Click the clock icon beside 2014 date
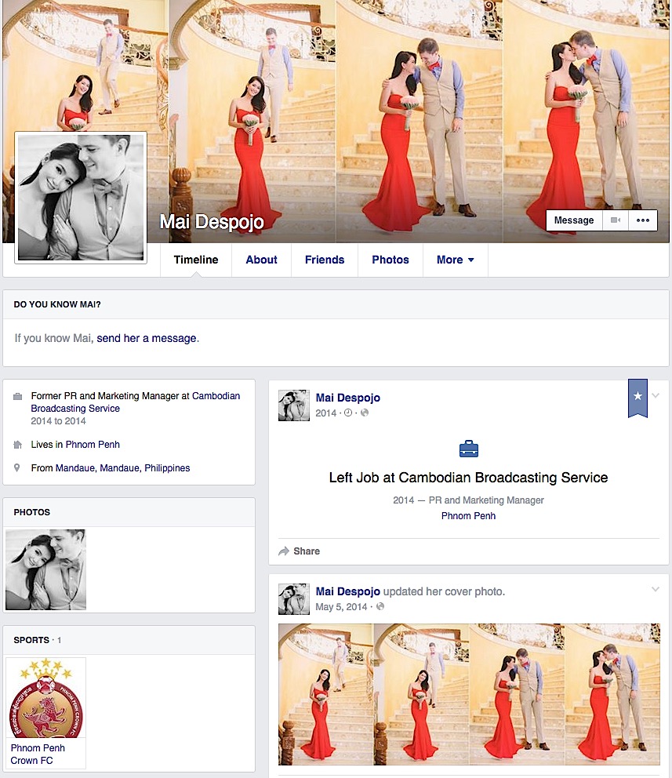The height and width of the screenshot is (778, 672). (348, 413)
